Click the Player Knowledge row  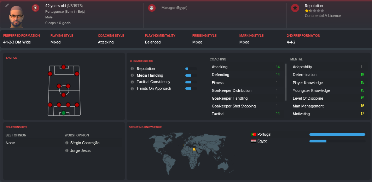(329, 83)
